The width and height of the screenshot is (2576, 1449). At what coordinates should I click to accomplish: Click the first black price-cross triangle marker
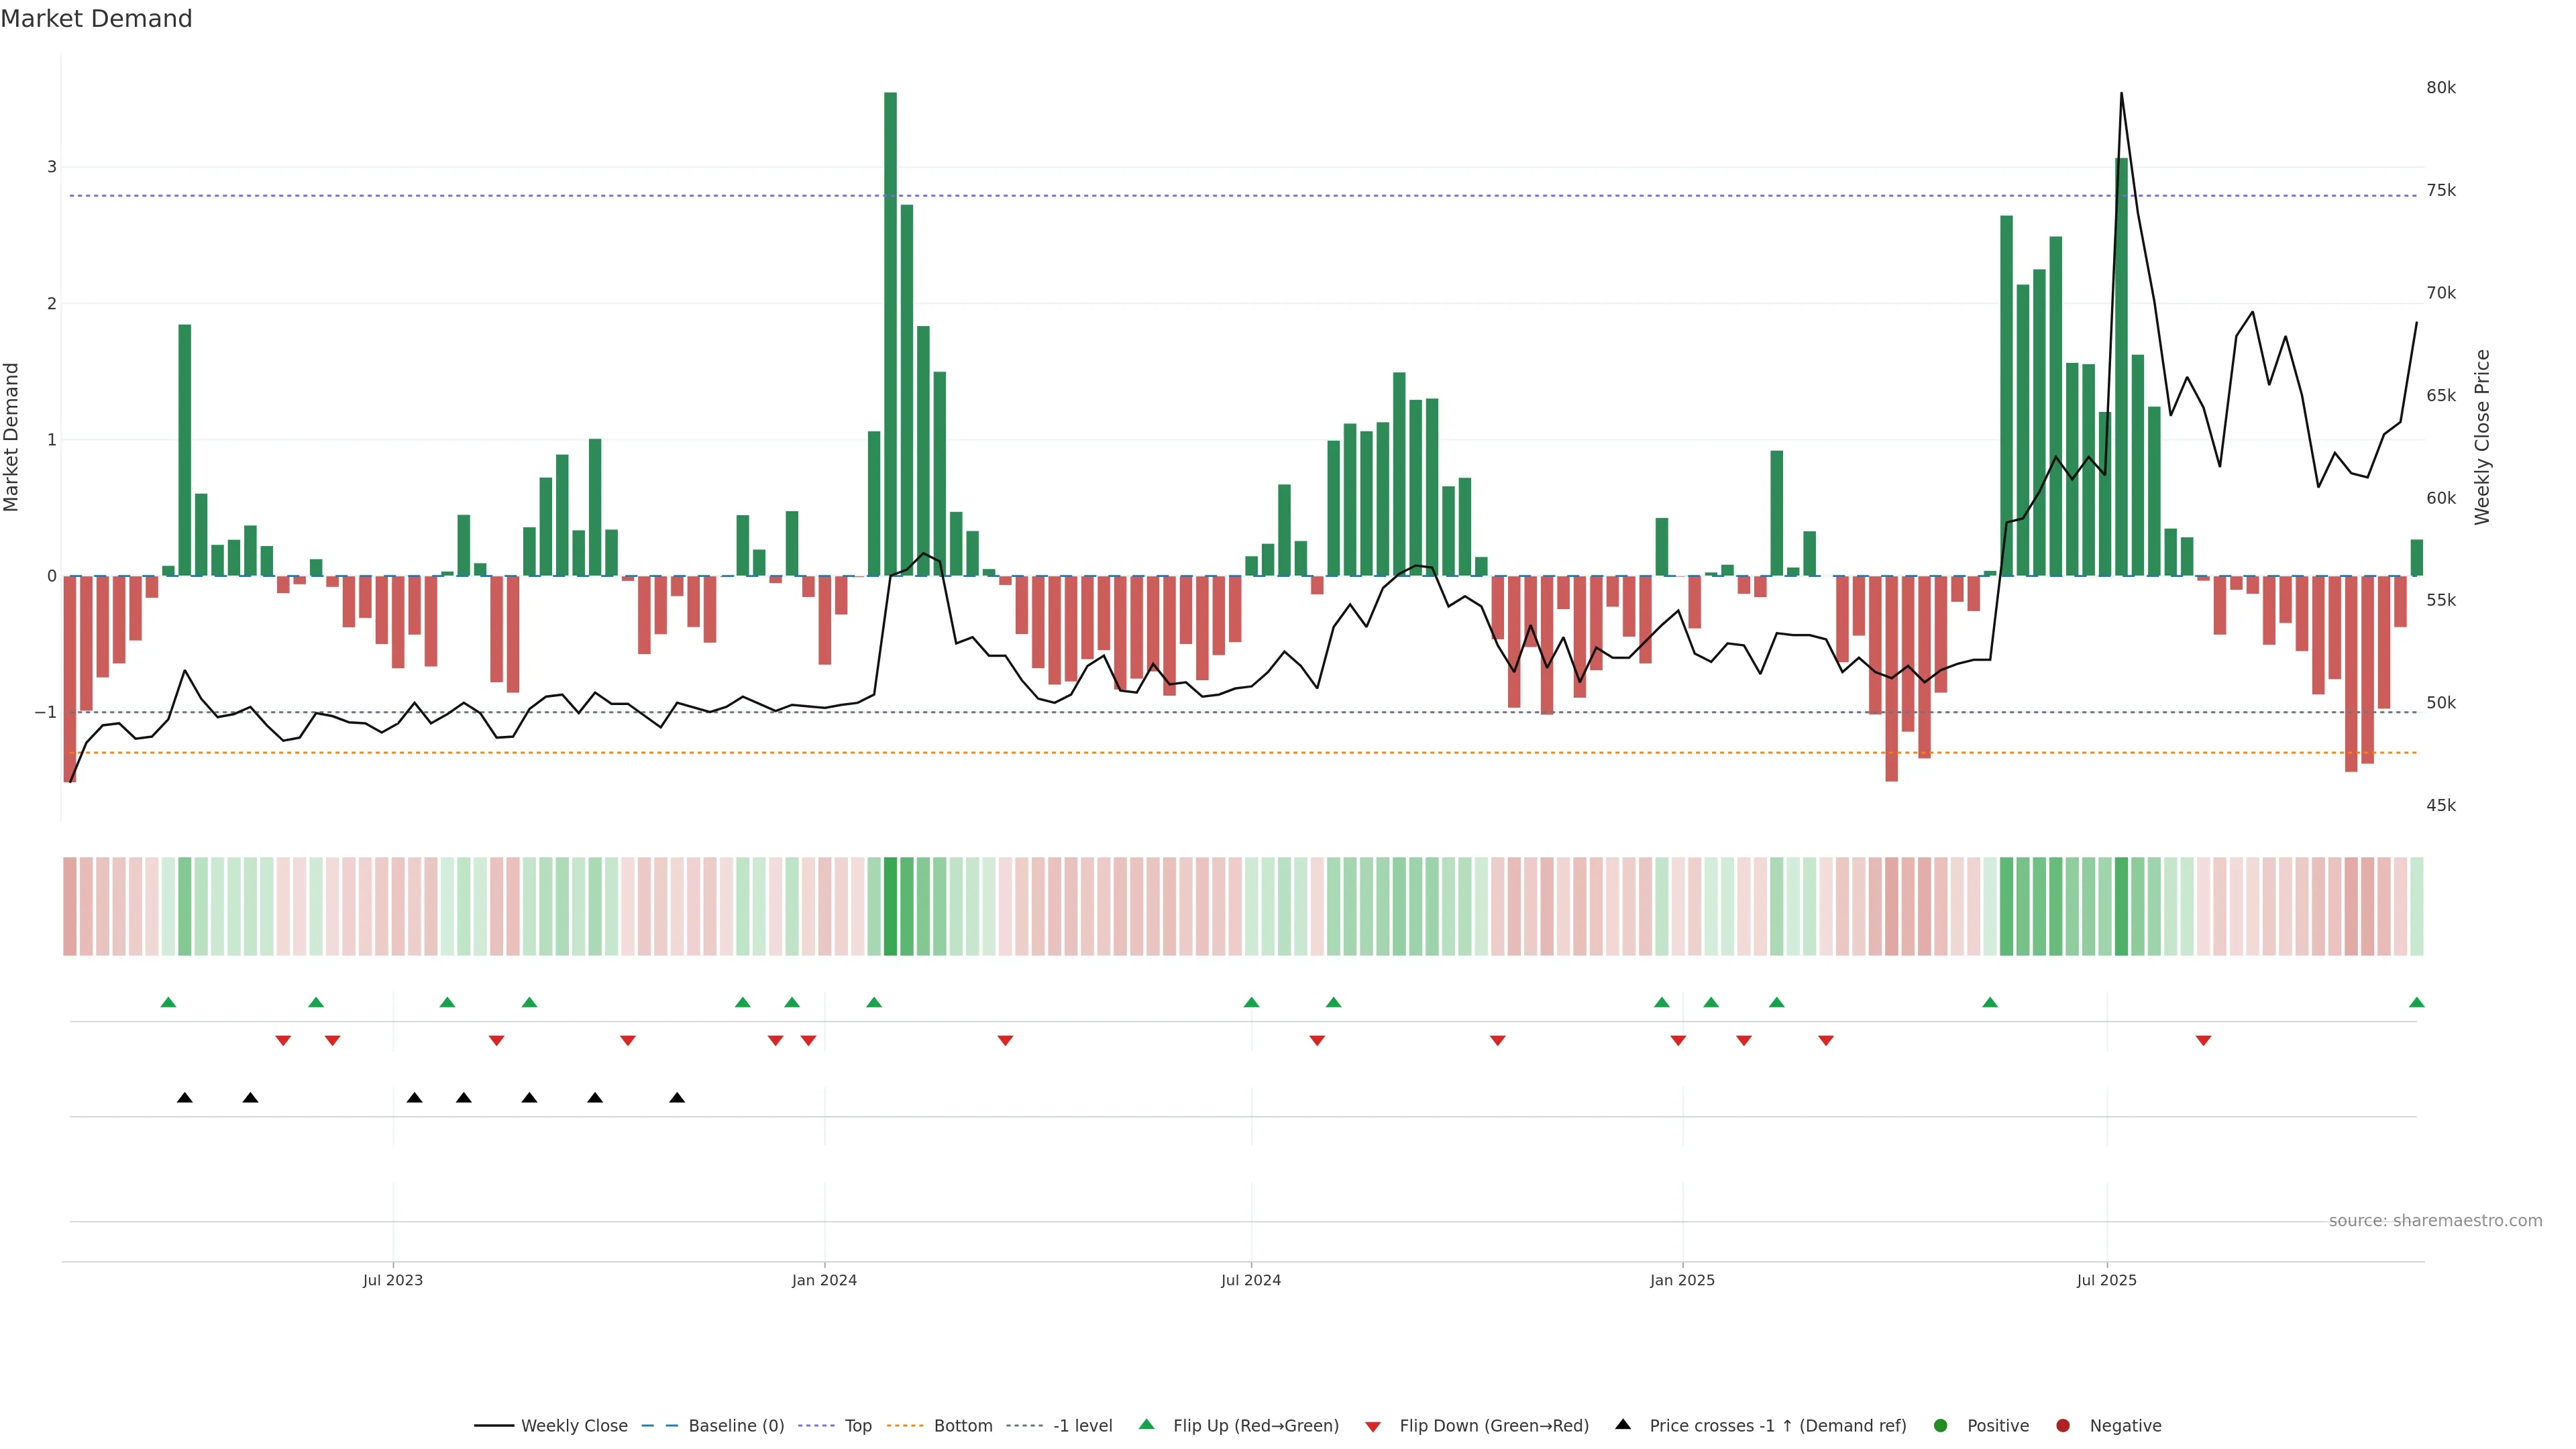185,1098
